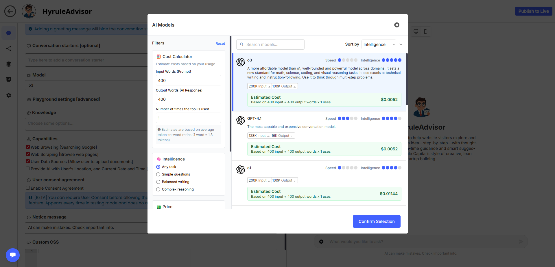Open the database sidebar icon
Screen dimensions: 555x267
point(9,64)
